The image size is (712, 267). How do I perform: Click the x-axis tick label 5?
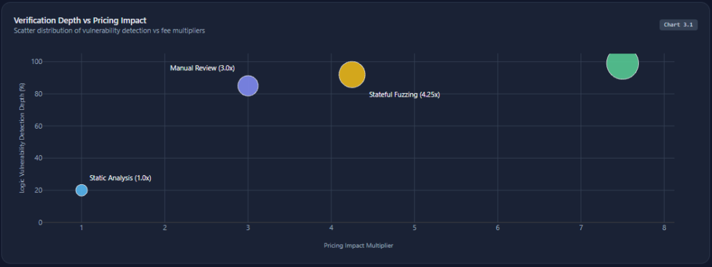(414, 228)
